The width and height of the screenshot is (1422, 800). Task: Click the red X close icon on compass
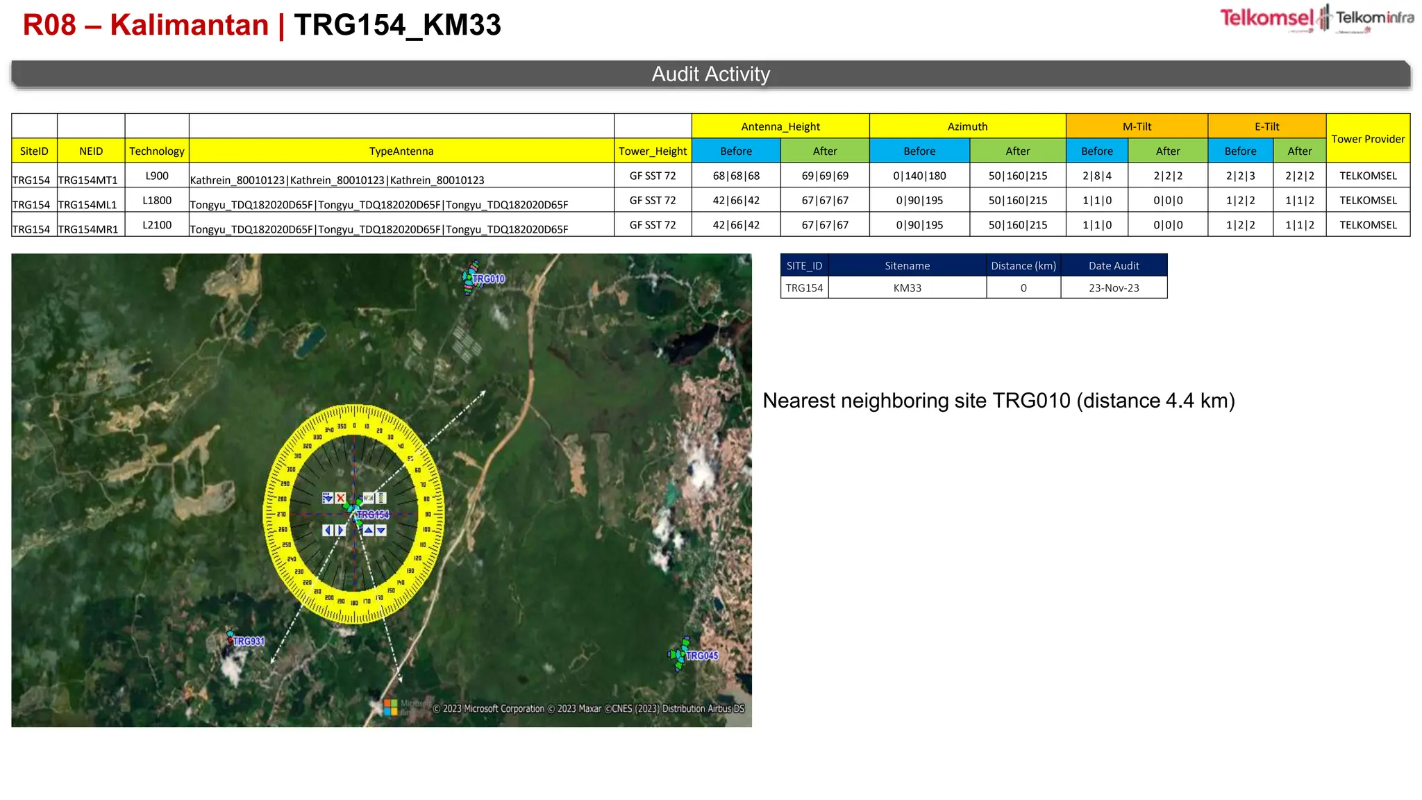click(340, 498)
